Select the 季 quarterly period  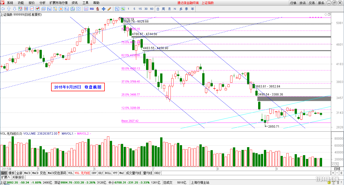(x=187, y=9)
